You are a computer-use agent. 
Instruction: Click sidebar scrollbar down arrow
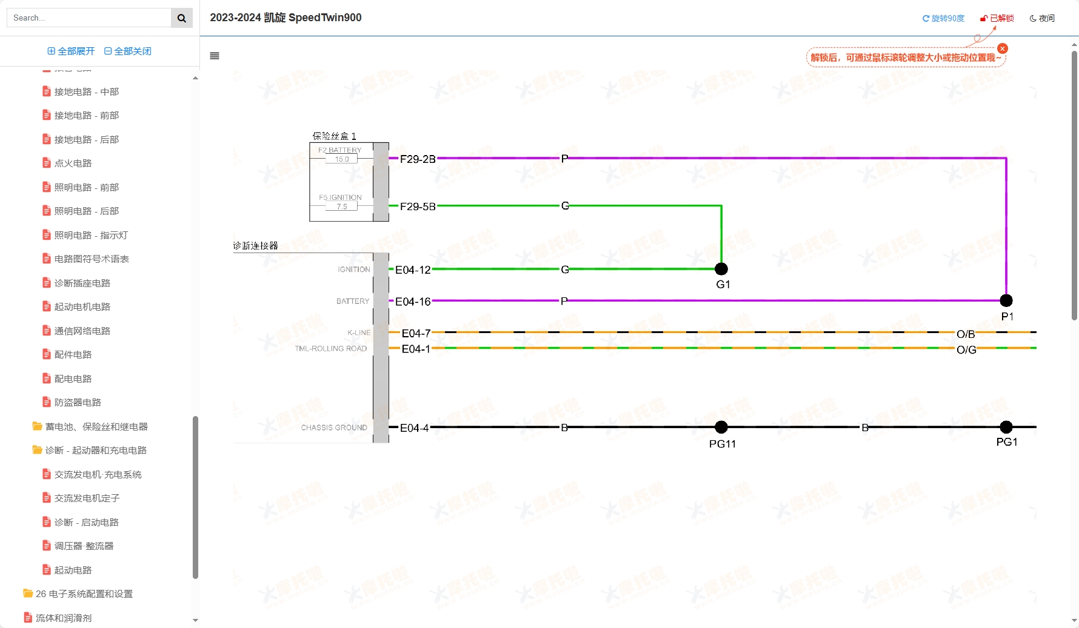click(195, 620)
